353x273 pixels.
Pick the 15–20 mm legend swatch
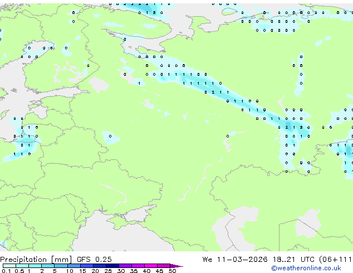tap(87, 266)
